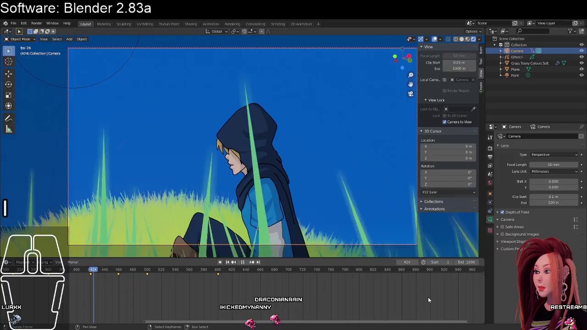Screen dimensions: 587x330
Task: Pin the properties editor context
Action: tap(581, 126)
